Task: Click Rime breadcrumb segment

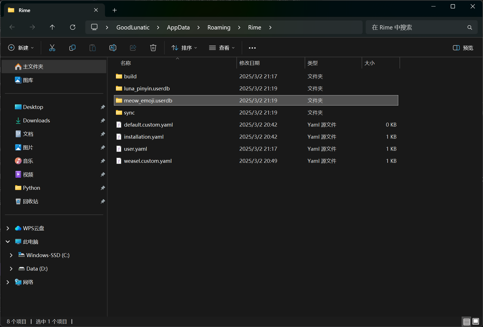Action: point(255,28)
